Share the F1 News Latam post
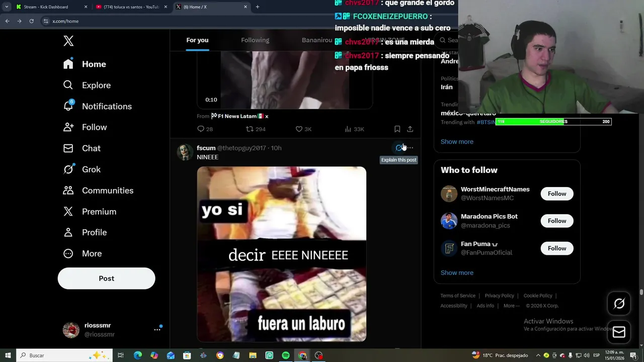Screen dimensions: 644x362 pos(410,129)
